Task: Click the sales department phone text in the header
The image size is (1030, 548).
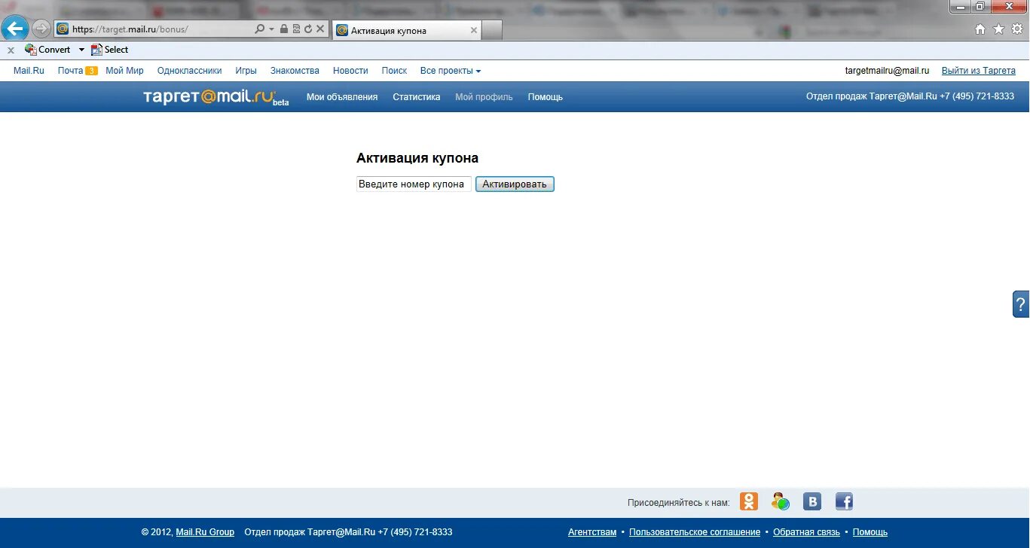Action: tap(910, 96)
